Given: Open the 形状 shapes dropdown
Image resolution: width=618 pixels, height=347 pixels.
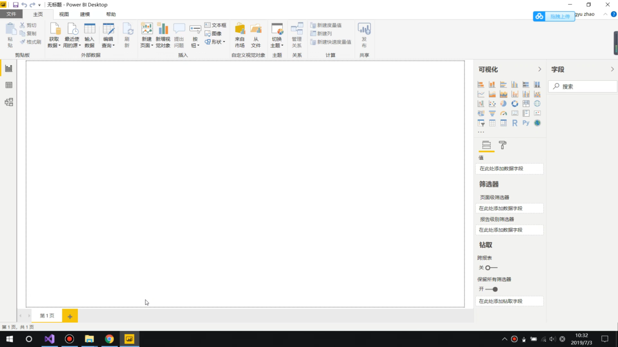Looking at the screenshot, I should (215, 42).
